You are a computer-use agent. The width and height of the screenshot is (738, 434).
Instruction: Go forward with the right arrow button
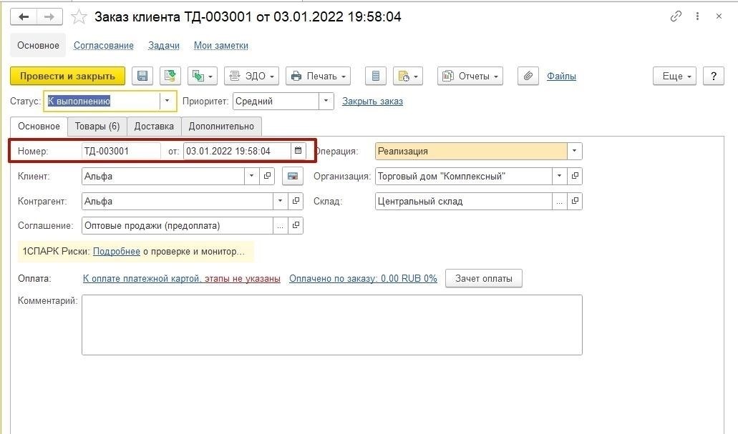[x=49, y=17]
